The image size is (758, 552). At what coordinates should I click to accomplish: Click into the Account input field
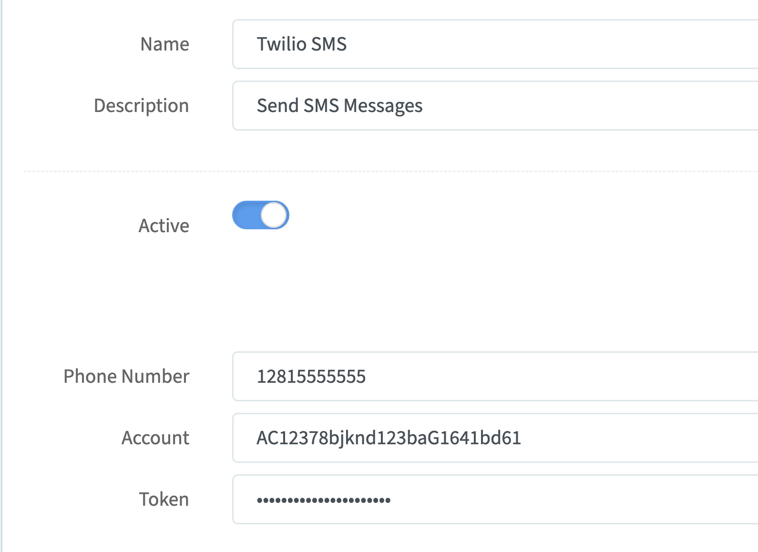(x=495, y=438)
